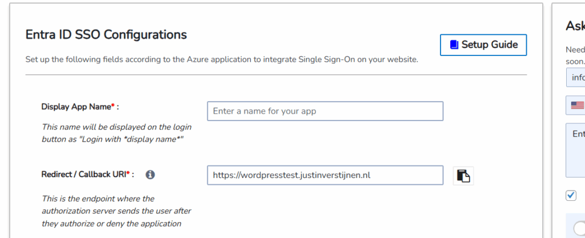Click the US flag icon in the side panel
This screenshot has height=238, width=585.
[x=577, y=105]
